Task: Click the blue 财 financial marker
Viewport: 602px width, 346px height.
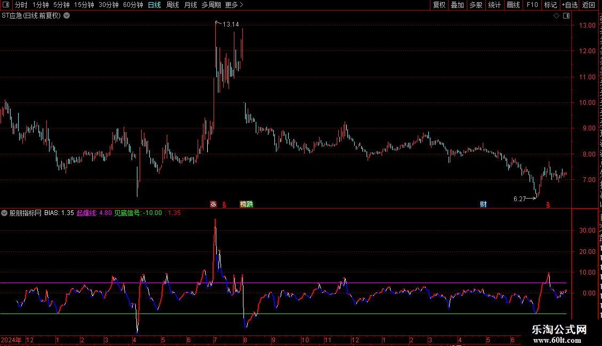Action: click(x=483, y=204)
